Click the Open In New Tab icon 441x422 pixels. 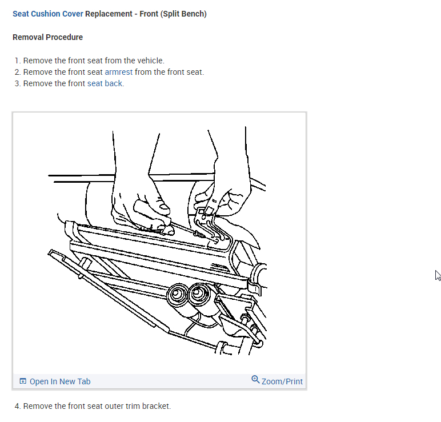pos(23,381)
